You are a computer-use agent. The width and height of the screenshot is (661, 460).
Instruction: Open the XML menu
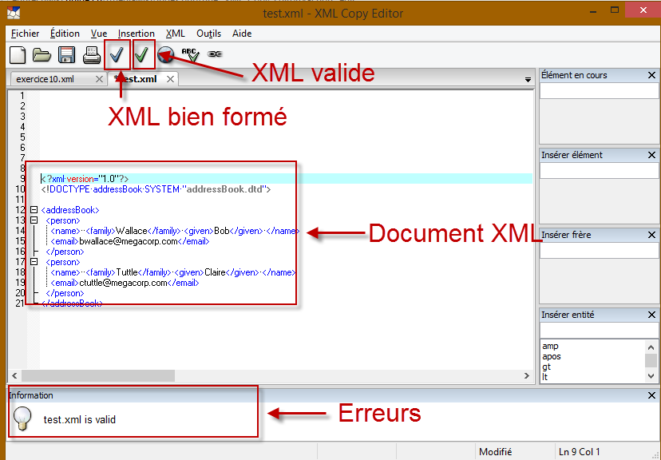coord(175,34)
